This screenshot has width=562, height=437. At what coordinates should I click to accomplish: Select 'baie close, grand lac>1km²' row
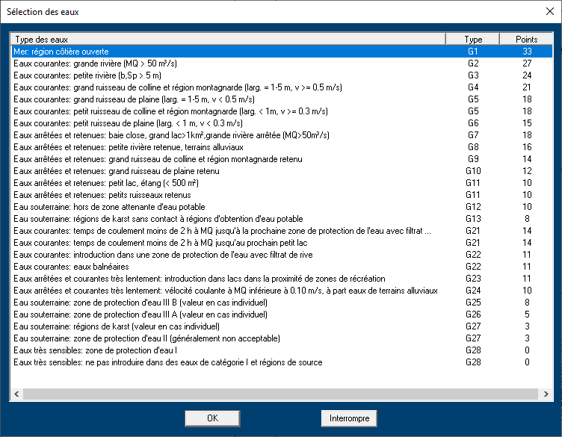pyautogui.click(x=282, y=135)
